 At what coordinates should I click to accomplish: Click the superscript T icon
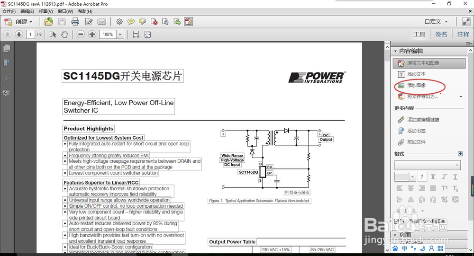[x=445, y=188]
